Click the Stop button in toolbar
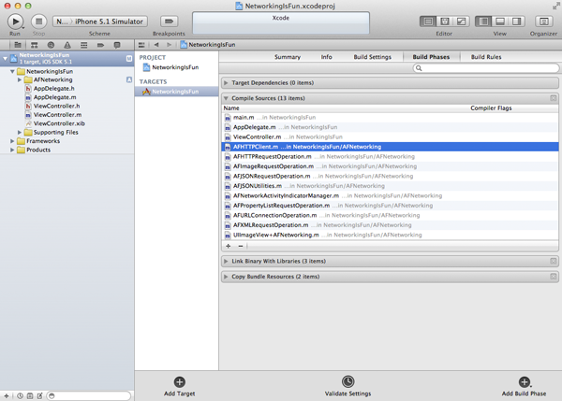Image resolution: width=562 pixels, height=401 pixels. pyautogui.click(x=38, y=21)
